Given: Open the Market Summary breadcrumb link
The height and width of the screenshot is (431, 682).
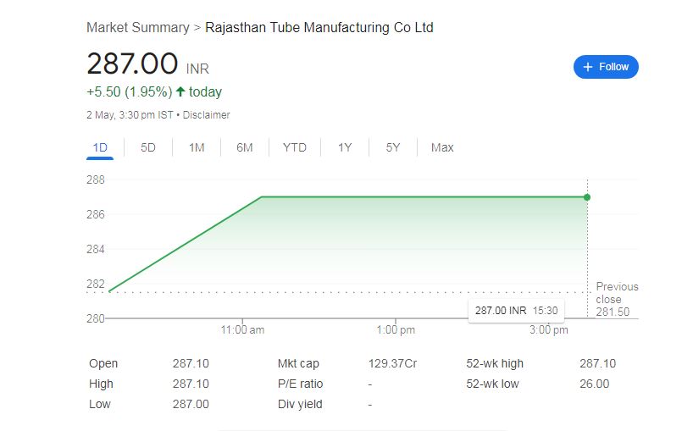Looking at the screenshot, I should click(x=137, y=27).
